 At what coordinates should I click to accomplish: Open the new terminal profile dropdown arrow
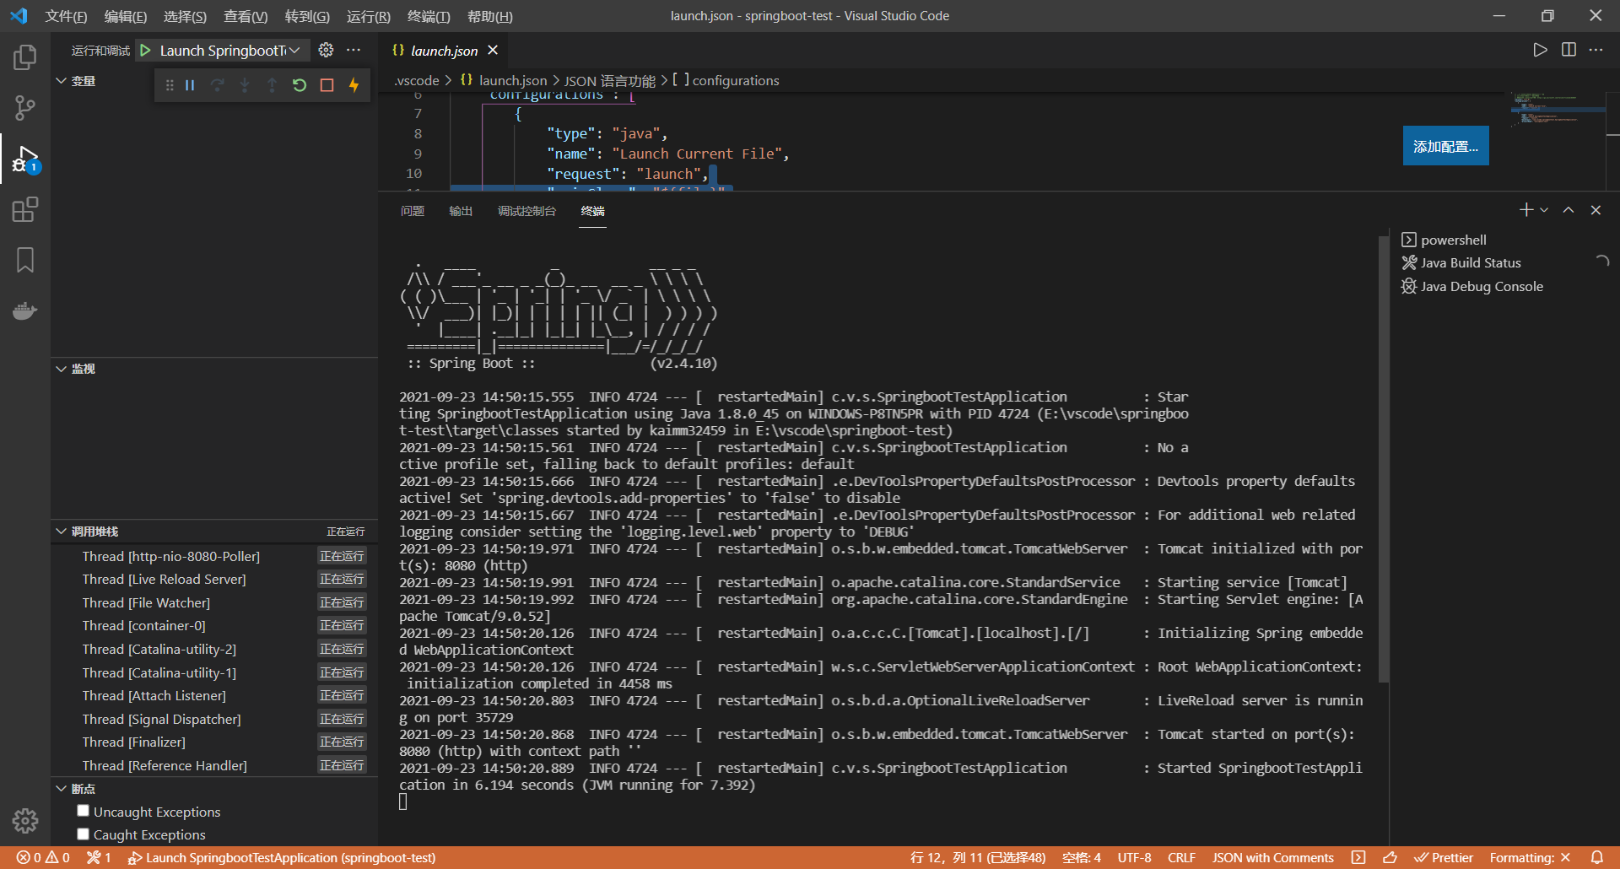point(1544,210)
